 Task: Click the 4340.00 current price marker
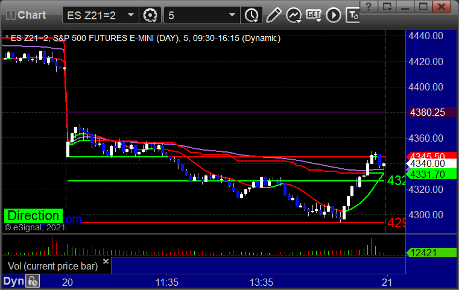(x=431, y=163)
